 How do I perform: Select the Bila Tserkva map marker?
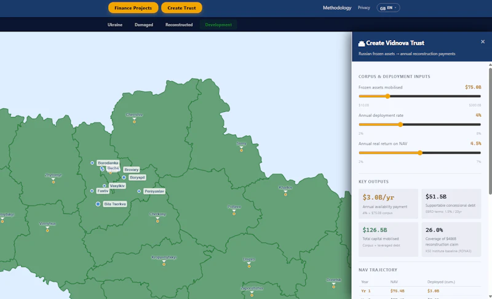[x=98, y=204]
